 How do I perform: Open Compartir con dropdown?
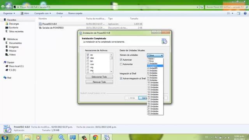click(42, 13)
